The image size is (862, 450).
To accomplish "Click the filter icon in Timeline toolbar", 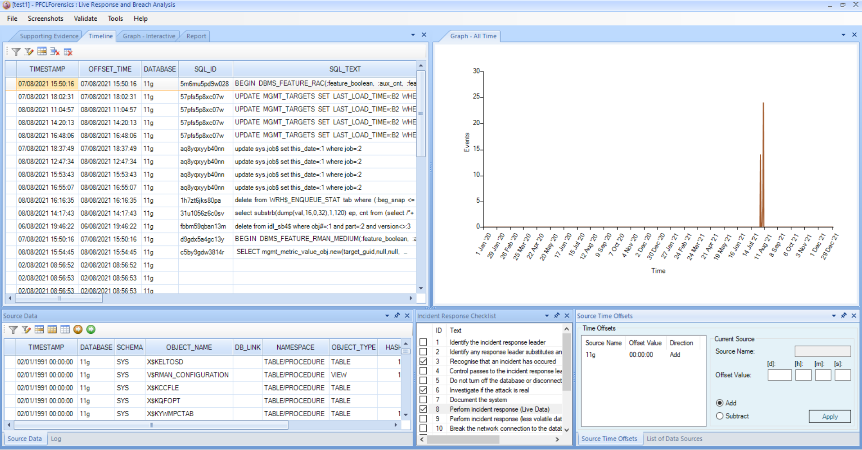I will pyautogui.click(x=16, y=52).
